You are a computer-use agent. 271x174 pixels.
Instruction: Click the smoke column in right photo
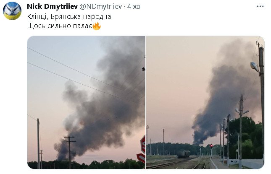(x=223, y=92)
